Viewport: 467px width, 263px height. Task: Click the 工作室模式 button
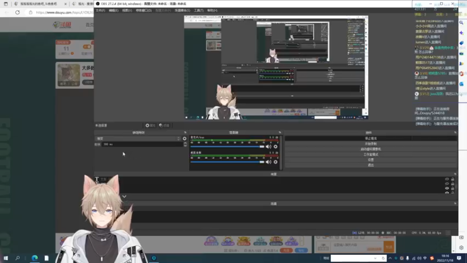click(371, 154)
